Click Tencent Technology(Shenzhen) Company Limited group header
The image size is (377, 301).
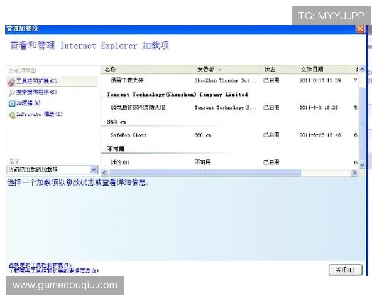click(x=177, y=94)
